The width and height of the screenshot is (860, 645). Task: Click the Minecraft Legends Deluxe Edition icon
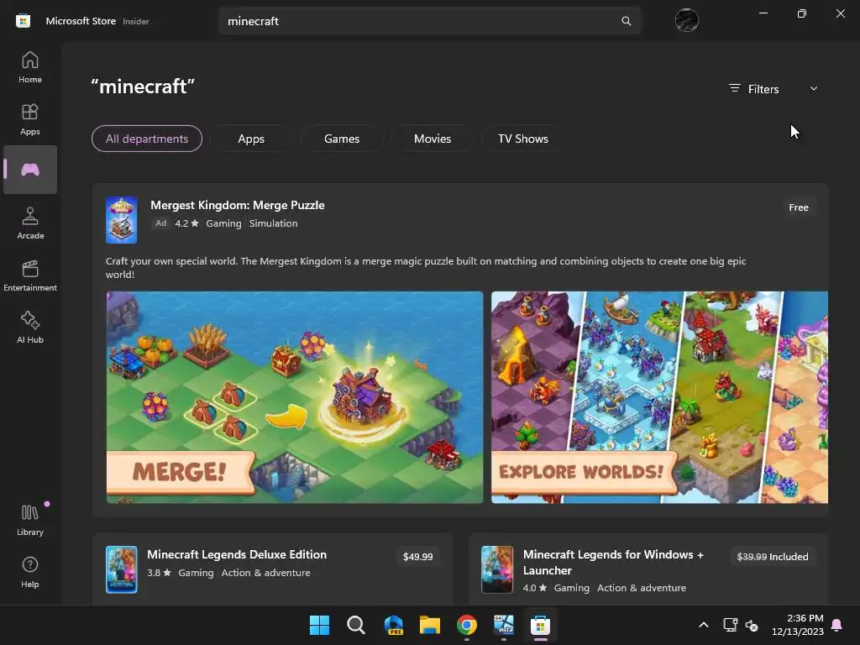click(x=121, y=569)
